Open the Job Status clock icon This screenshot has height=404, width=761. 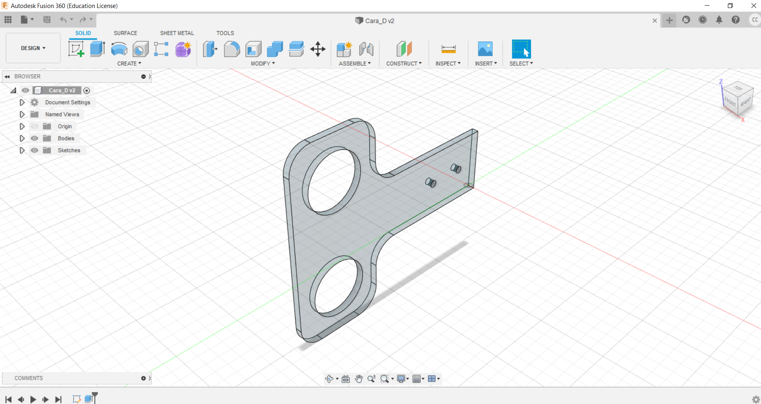tap(703, 20)
